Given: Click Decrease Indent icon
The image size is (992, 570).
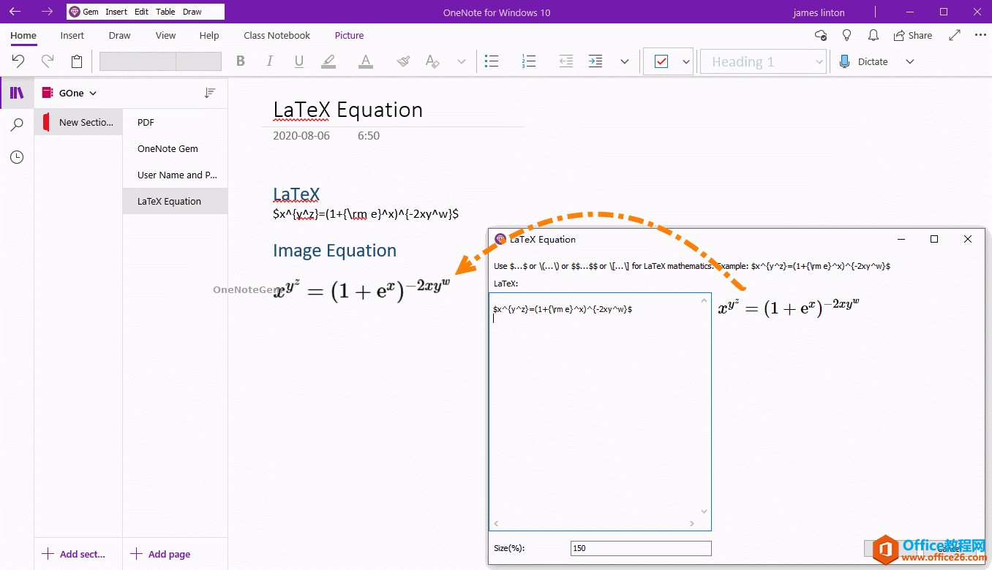Looking at the screenshot, I should coord(565,61).
